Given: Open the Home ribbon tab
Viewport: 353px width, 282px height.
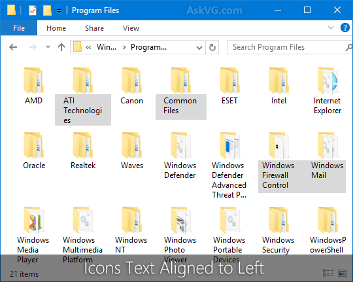Looking at the screenshot, I should (56, 28).
